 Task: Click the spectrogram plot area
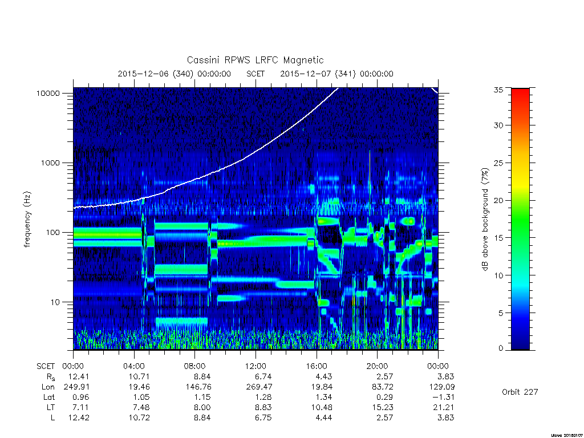[255, 218]
